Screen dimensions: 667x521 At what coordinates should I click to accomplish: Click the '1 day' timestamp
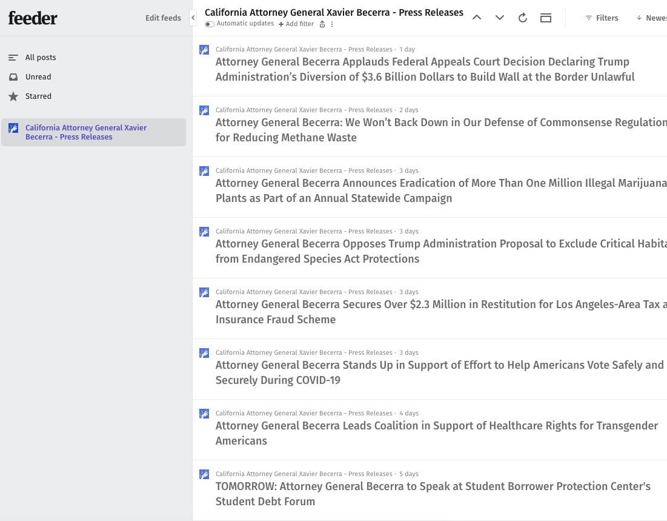(407, 49)
